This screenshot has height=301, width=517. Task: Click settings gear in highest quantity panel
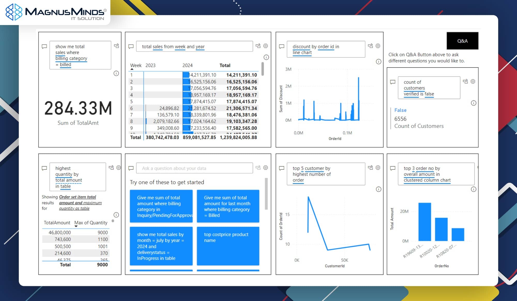point(119,168)
